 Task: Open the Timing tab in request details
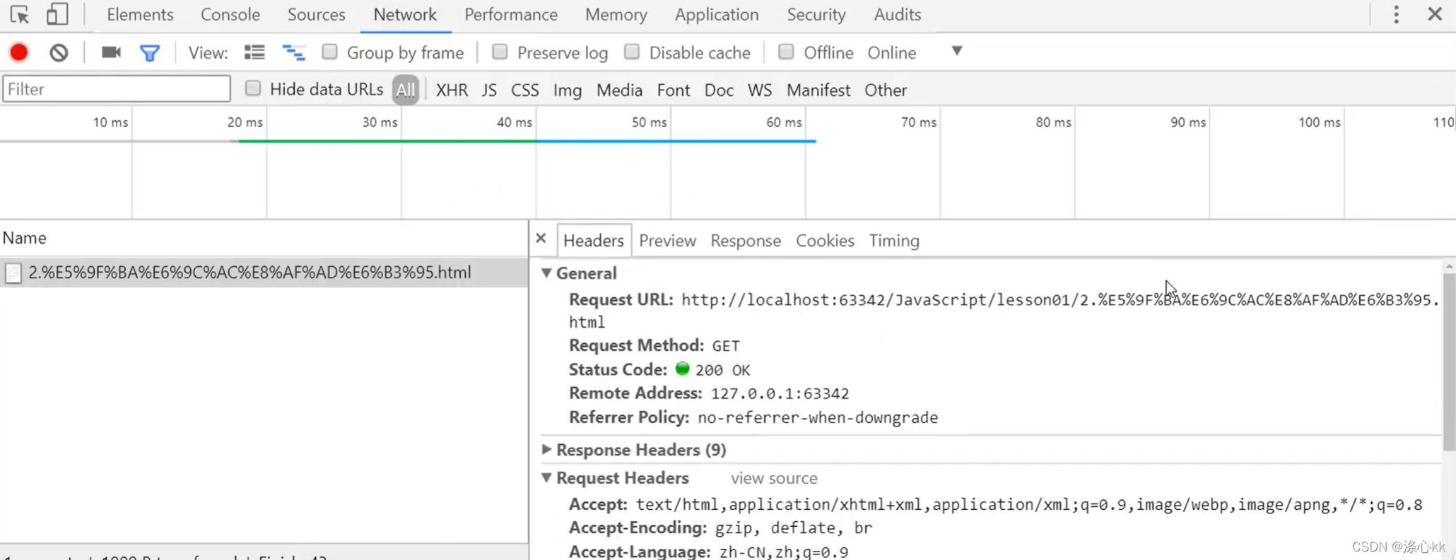pyautogui.click(x=894, y=241)
